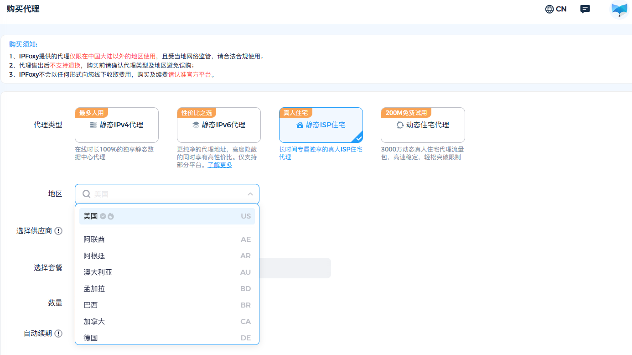632x355 pixels.
Task: Choose 德国 from the region list
Action: [167, 338]
